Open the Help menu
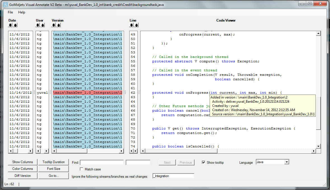Image resolution: width=330 pixels, height=190 pixels. coord(22,12)
